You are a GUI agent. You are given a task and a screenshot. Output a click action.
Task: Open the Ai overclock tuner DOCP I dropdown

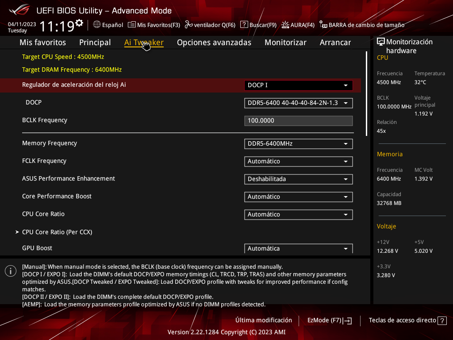pos(299,85)
